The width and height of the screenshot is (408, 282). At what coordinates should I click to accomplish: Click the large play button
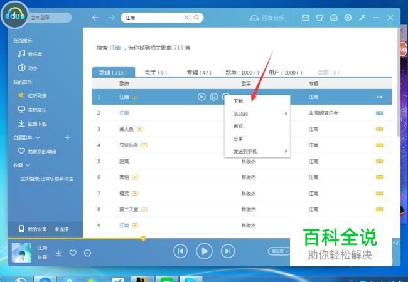[204, 251]
